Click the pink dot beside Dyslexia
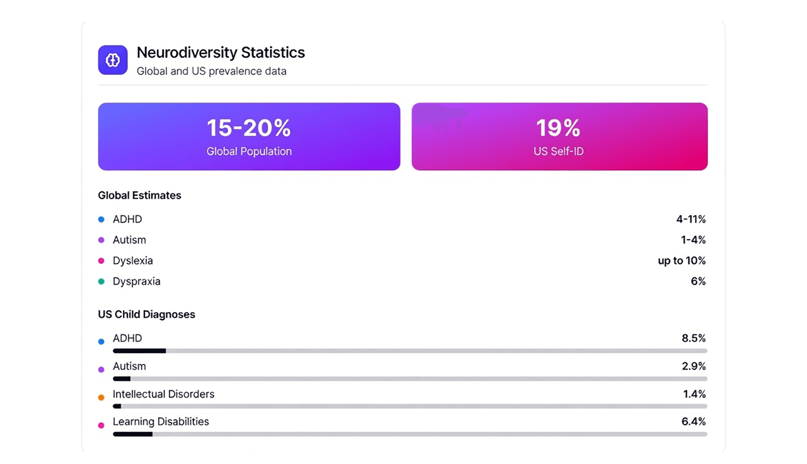The width and height of the screenshot is (807, 464). (101, 261)
